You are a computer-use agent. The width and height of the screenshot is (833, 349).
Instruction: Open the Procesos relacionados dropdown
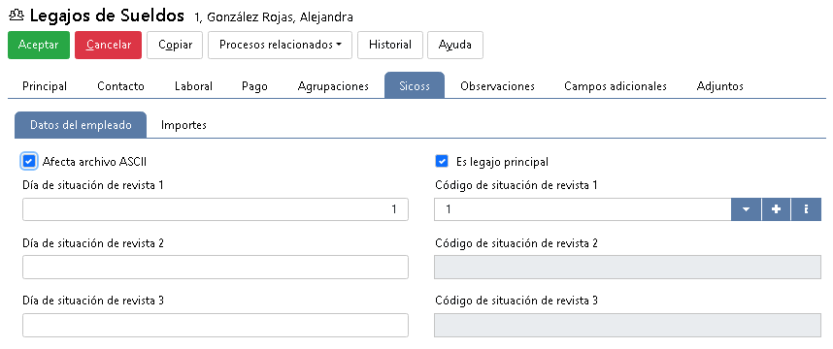tap(280, 45)
